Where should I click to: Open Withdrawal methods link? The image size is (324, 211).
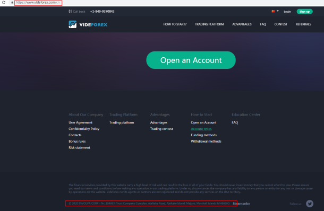tap(206, 142)
